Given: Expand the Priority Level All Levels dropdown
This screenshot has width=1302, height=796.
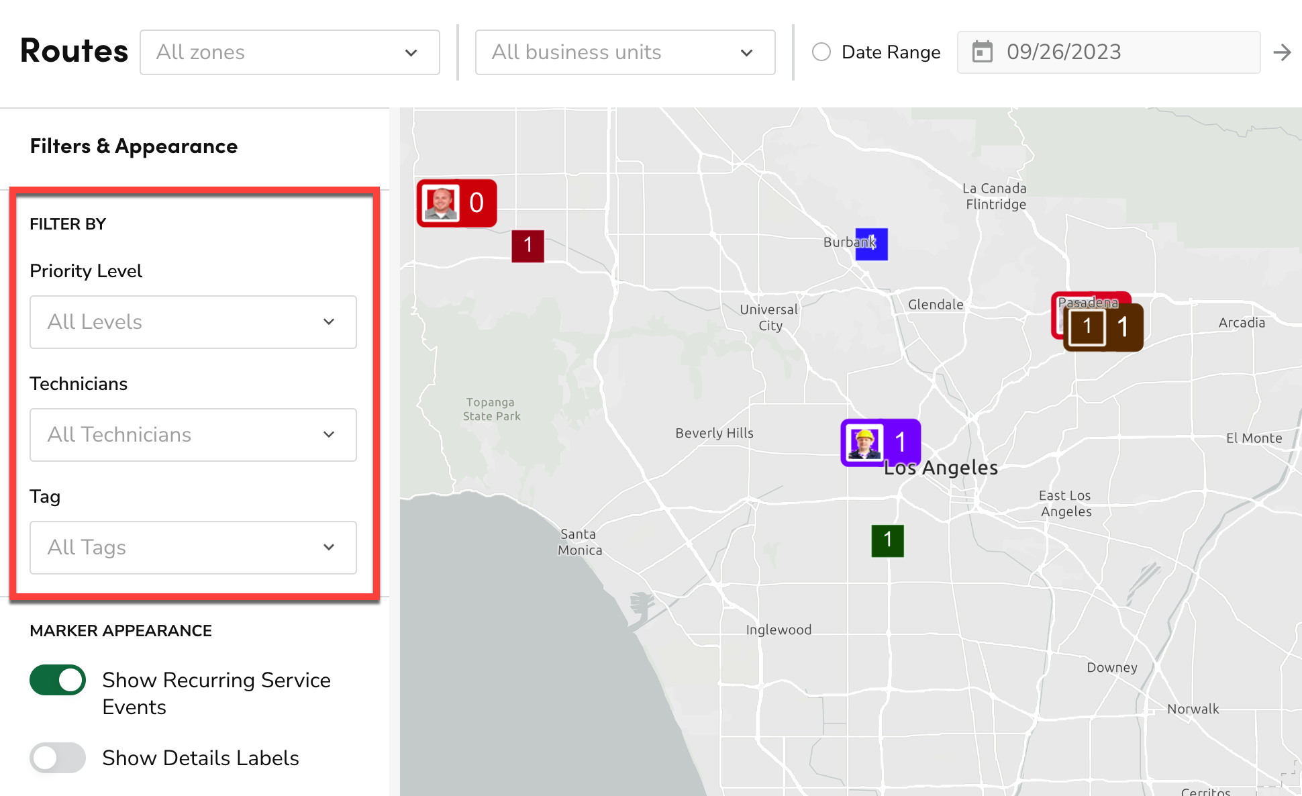Looking at the screenshot, I should (193, 322).
